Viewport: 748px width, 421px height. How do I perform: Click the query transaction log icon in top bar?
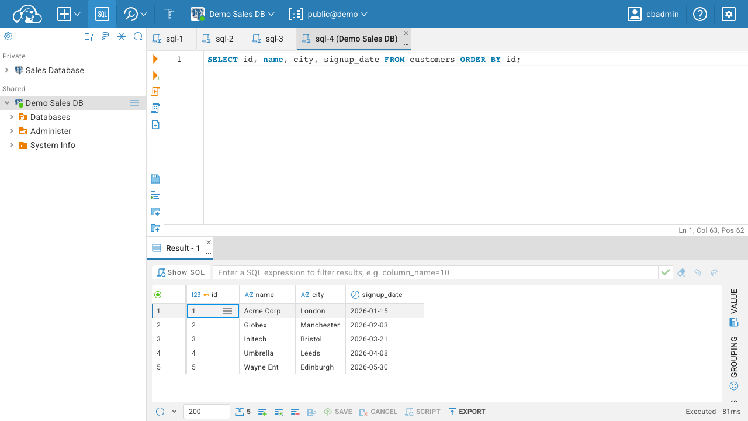169,14
